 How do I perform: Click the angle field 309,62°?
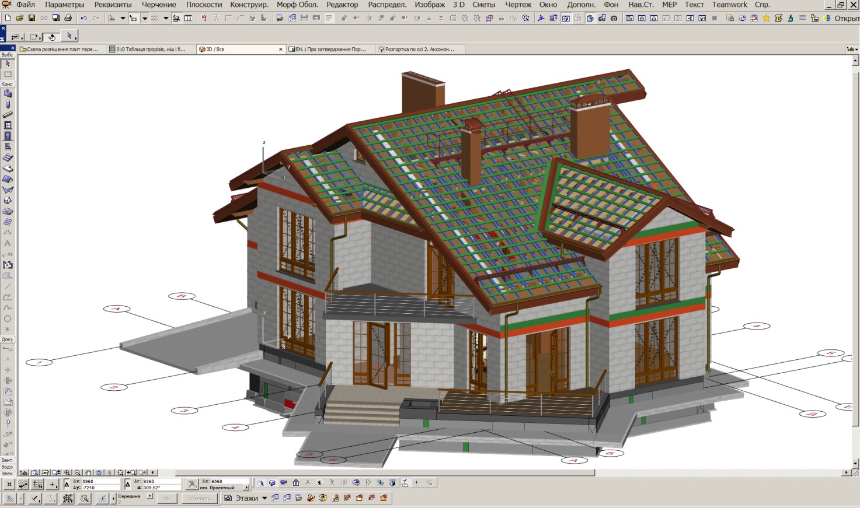pyautogui.click(x=162, y=488)
